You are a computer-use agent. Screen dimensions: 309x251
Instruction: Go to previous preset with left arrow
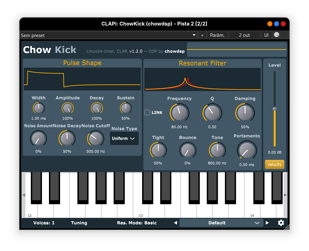pos(175,223)
